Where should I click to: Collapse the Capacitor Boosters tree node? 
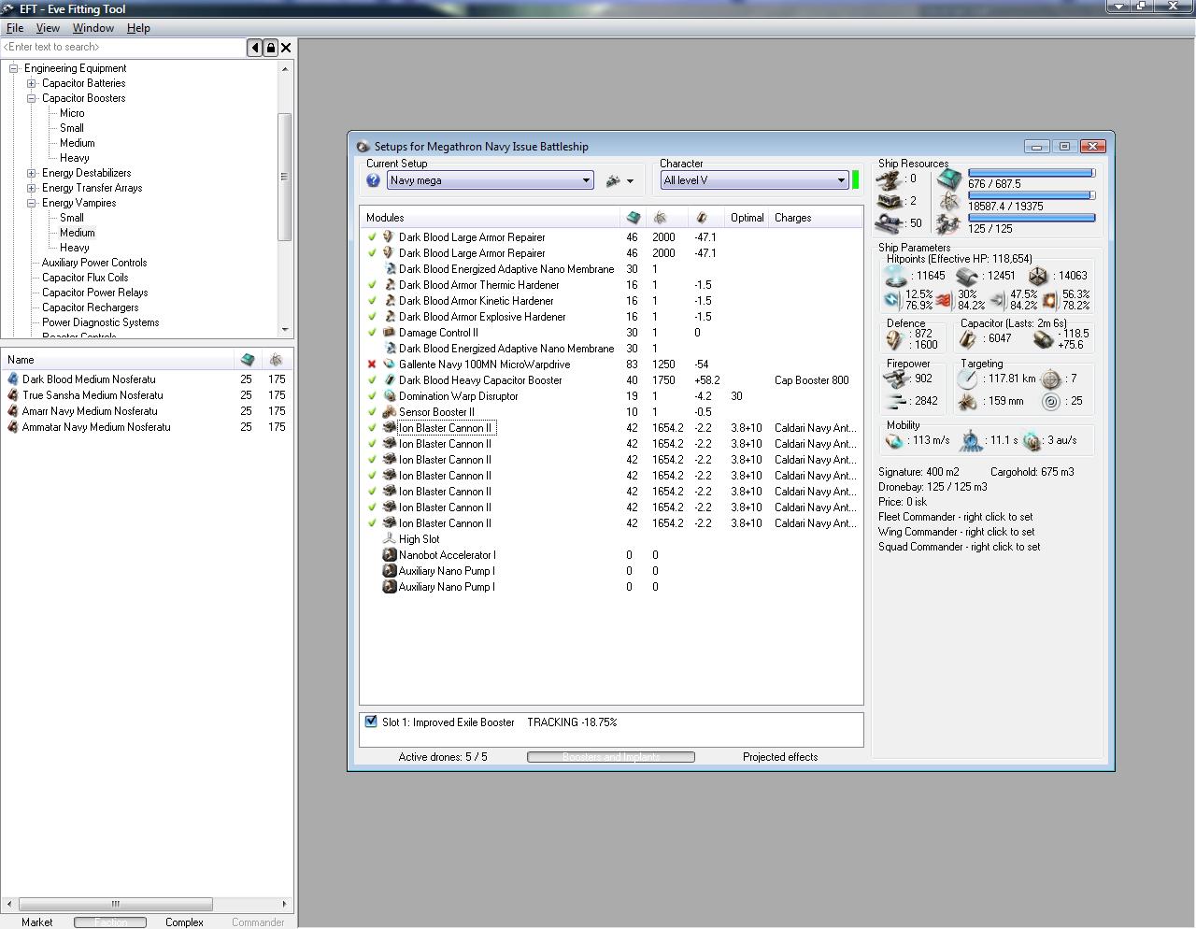(32, 98)
